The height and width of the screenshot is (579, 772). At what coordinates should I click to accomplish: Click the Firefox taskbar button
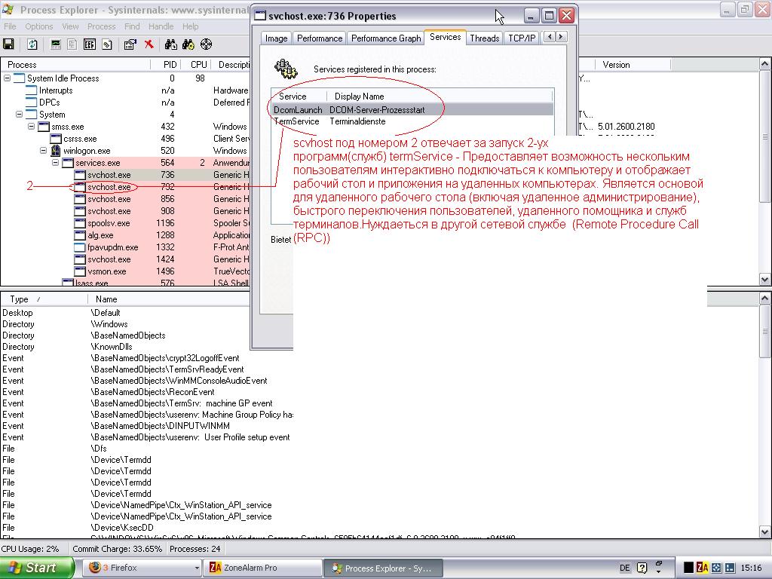click(x=141, y=568)
